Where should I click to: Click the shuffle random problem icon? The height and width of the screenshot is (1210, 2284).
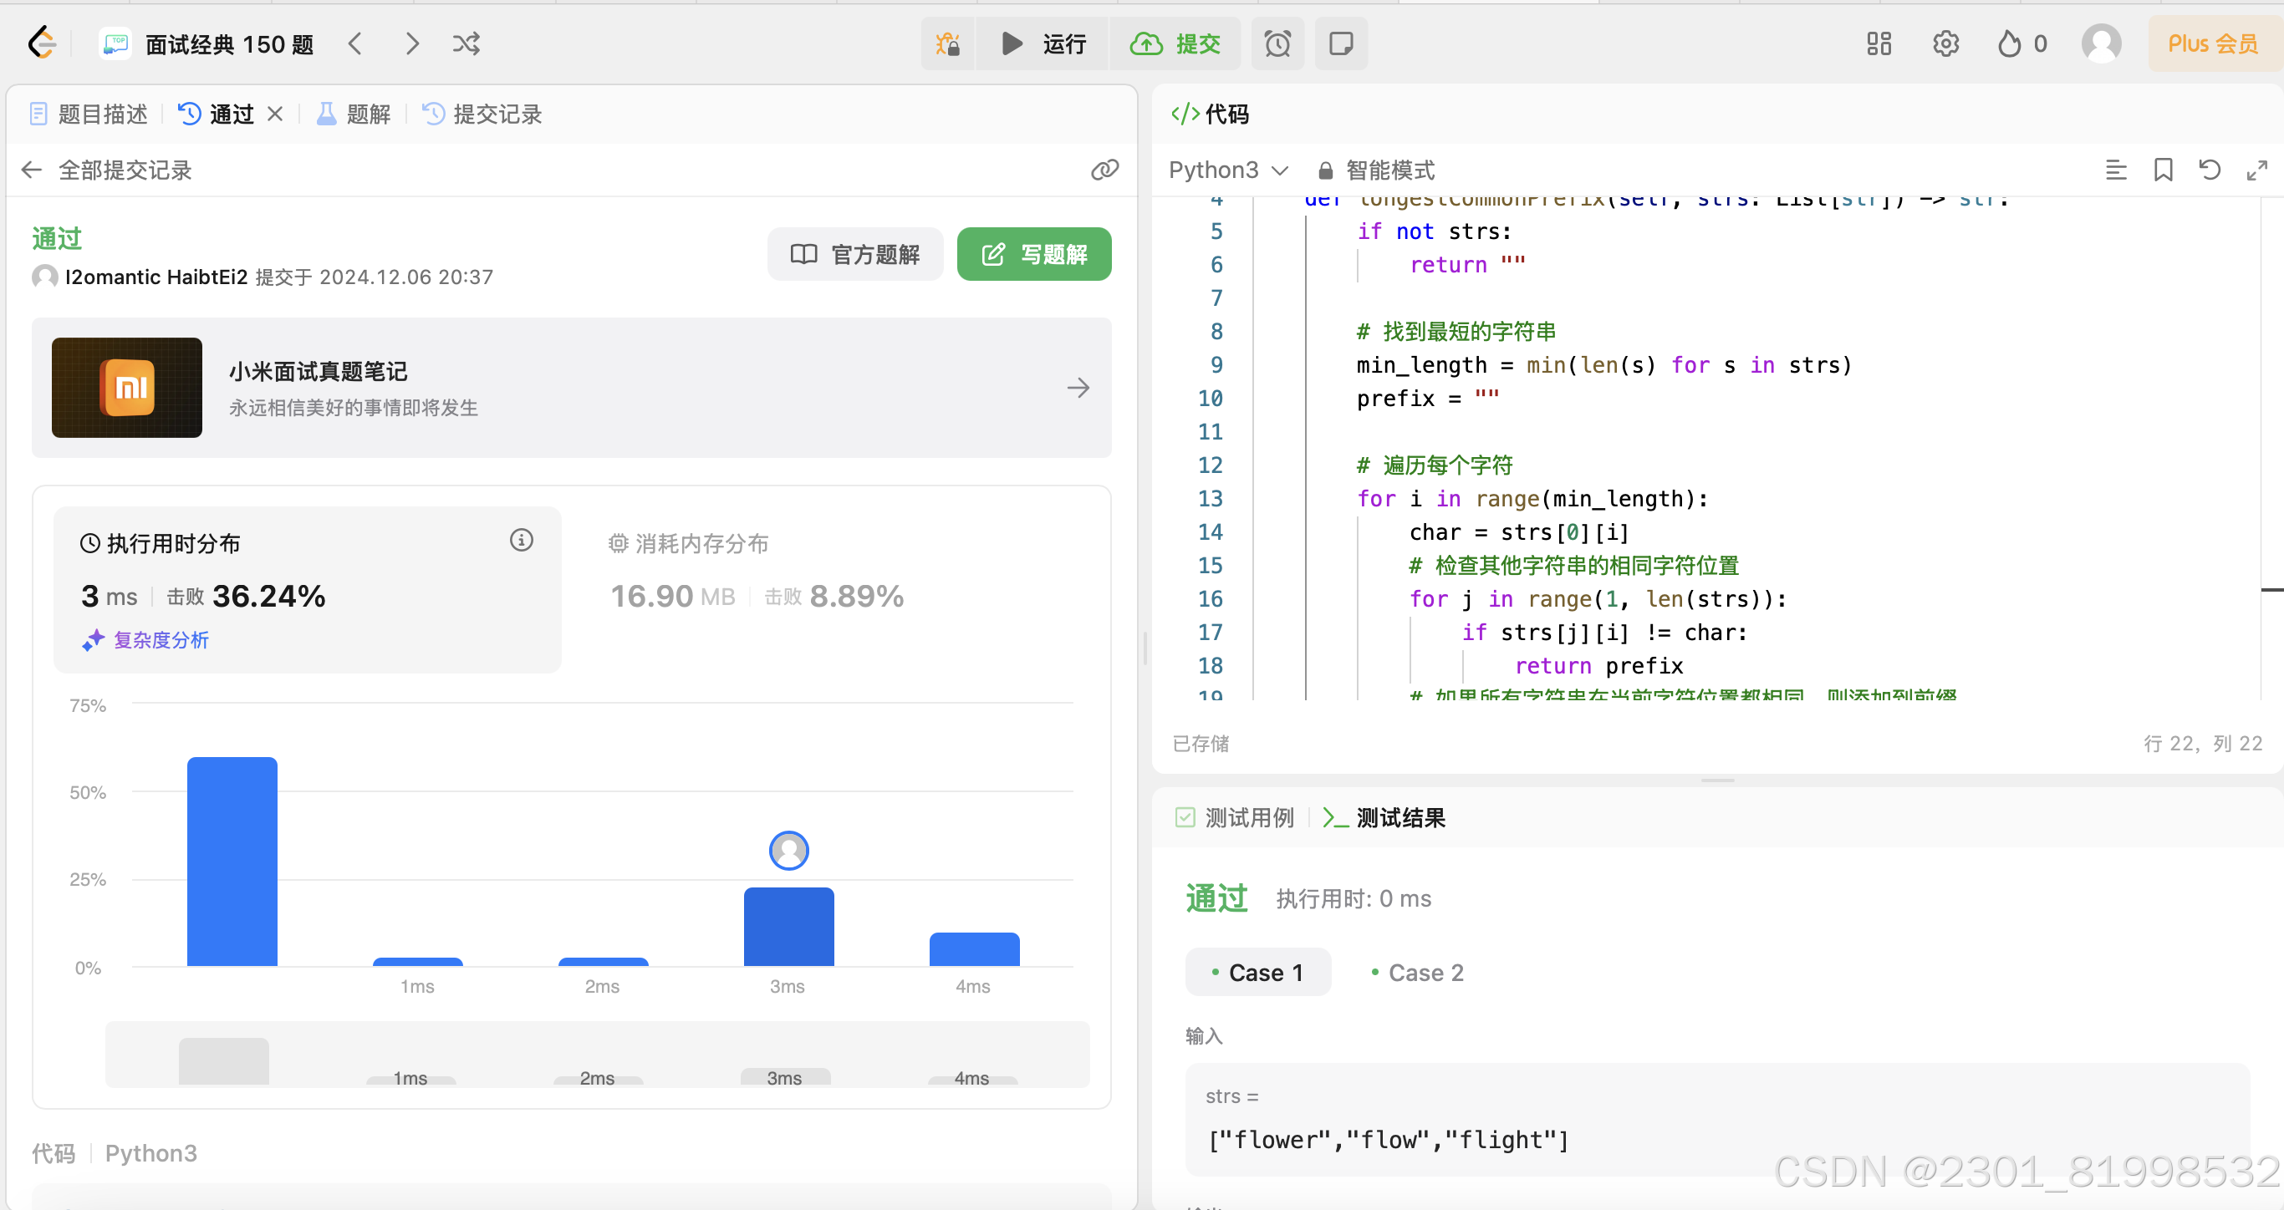[x=466, y=43]
